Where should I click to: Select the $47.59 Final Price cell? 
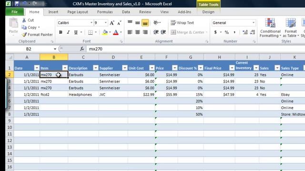click(219, 95)
